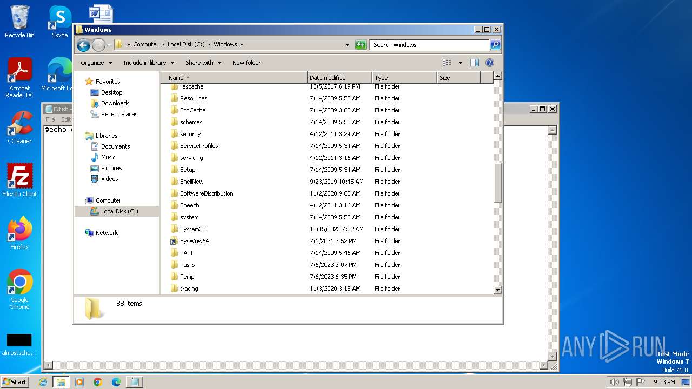This screenshot has width=692, height=389.
Task: Expand the Computer breadcrumb arrow
Action: (162, 45)
